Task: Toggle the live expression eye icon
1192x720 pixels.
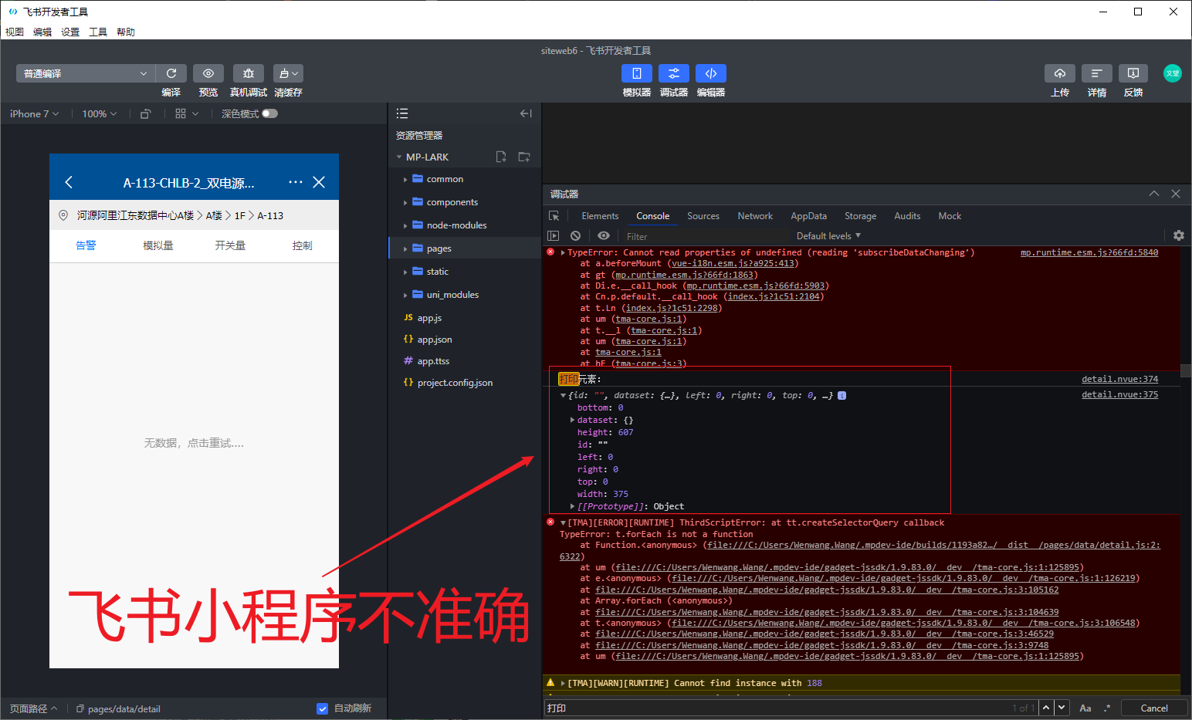Action: click(604, 236)
